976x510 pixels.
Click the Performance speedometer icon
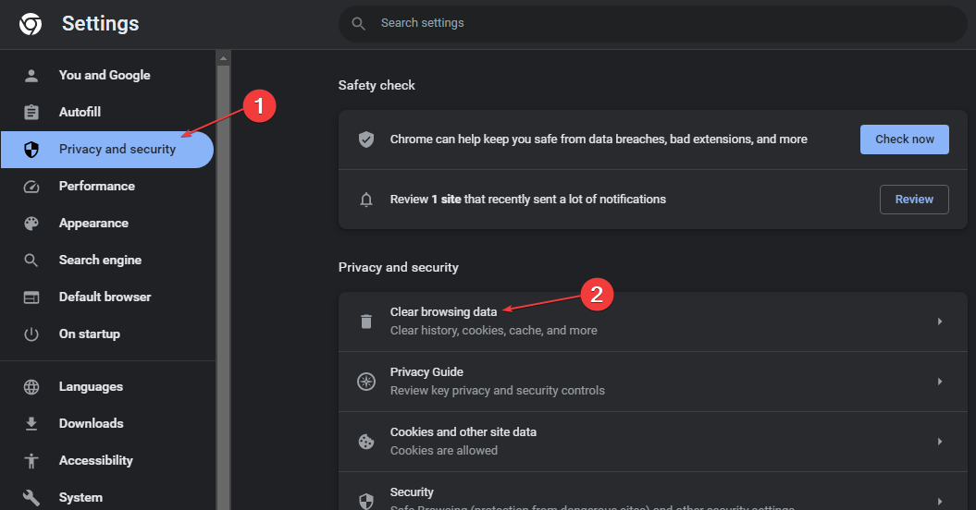[x=31, y=186]
